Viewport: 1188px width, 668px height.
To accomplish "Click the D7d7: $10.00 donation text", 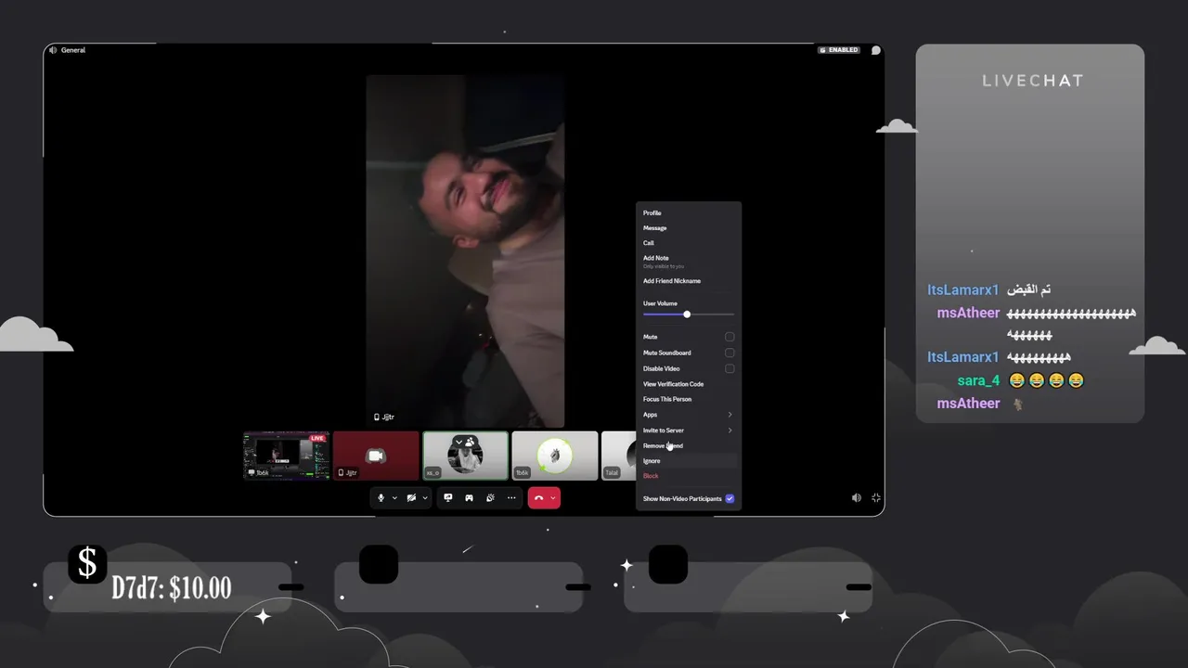I will click(172, 588).
